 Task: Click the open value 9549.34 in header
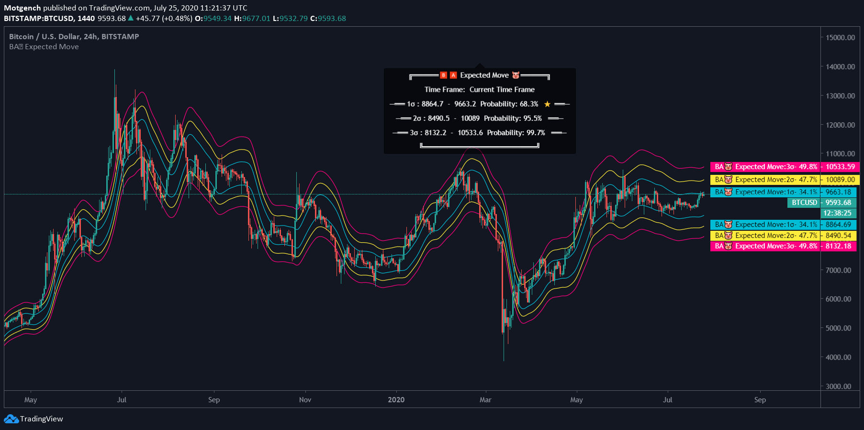(217, 19)
